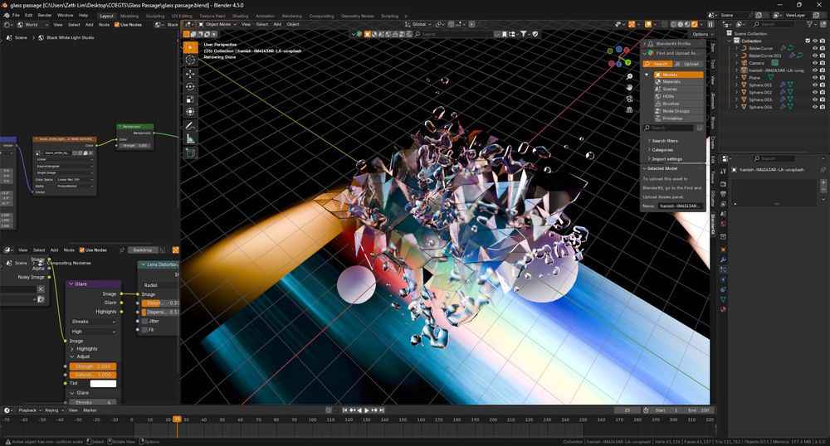Image resolution: width=830 pixels, height=446 pixels.
Task: Hide BezierCurve in viewport via eye icon
Action: [x=815, y=48]
